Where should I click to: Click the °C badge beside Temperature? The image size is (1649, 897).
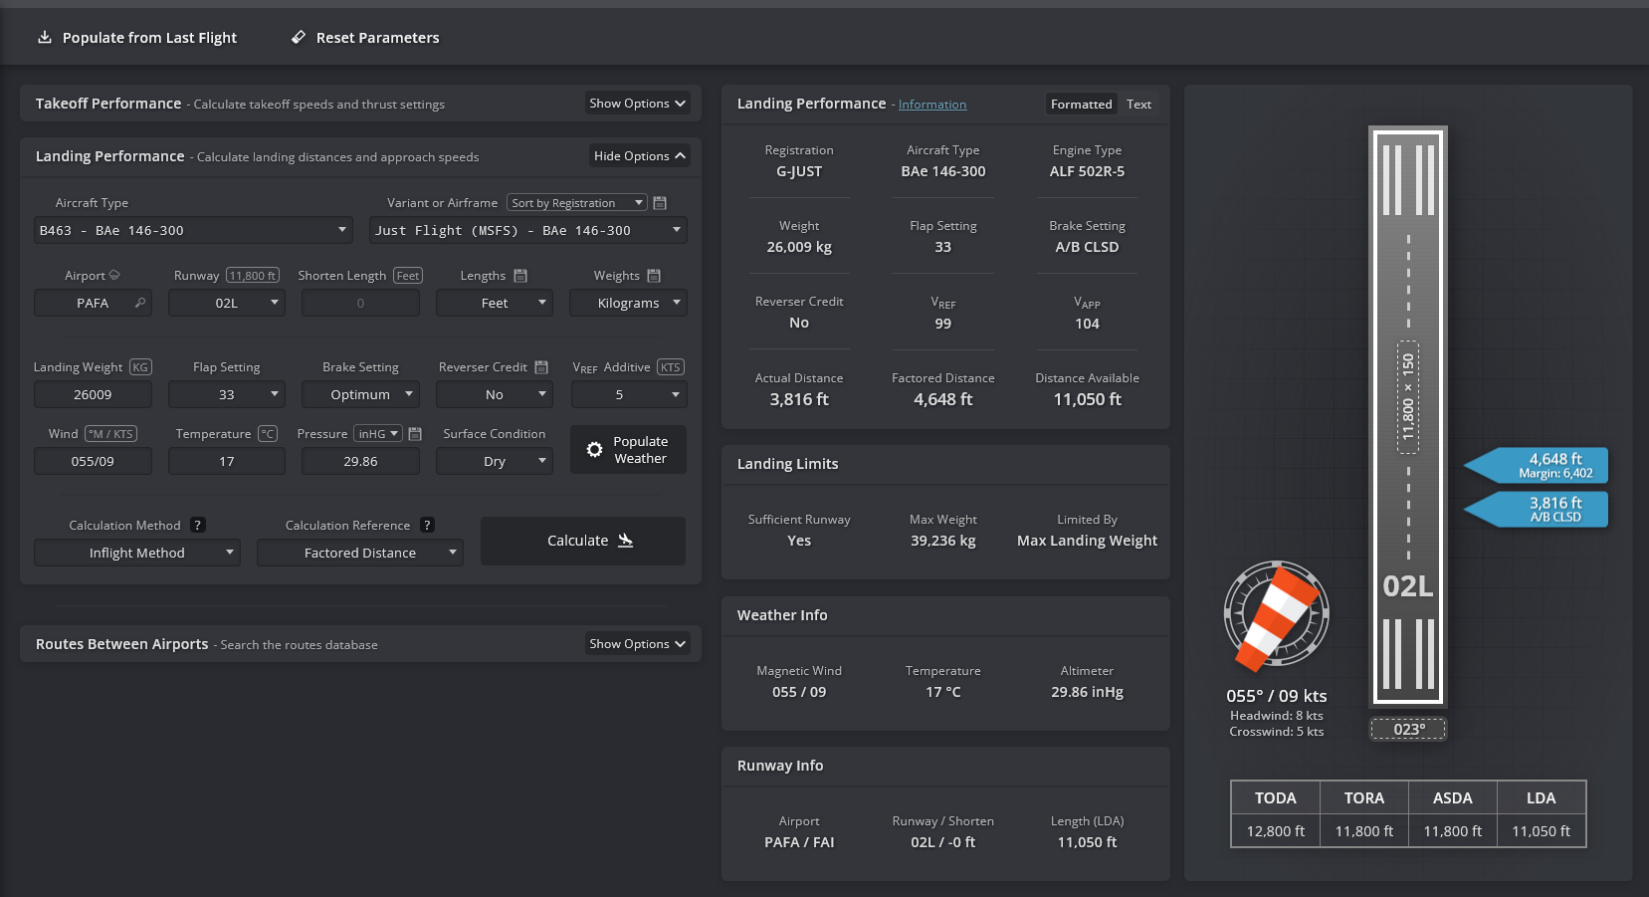(268, 434)
